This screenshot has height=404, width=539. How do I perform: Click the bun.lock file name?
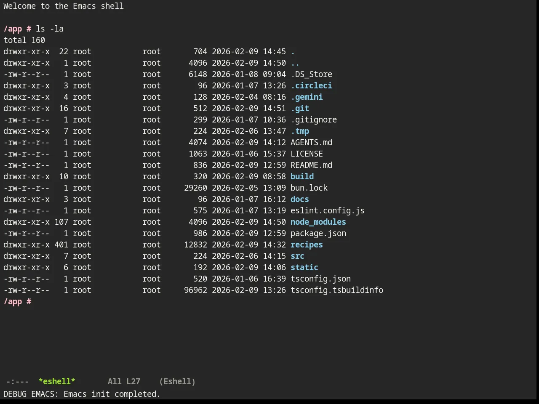(x=309, y=188)
